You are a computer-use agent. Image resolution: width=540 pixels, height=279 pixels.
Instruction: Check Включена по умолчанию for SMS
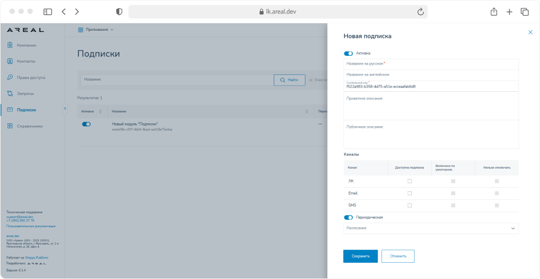[x=453, y=206]
